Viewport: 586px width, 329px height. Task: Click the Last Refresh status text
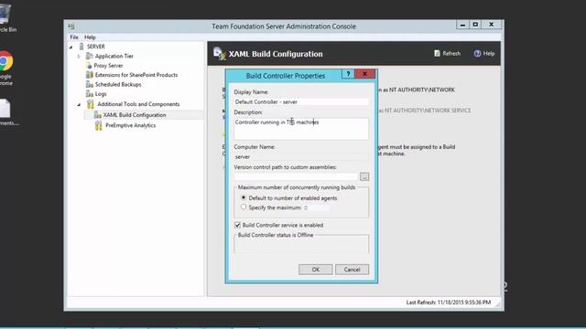pyautogui.click(x=449, y=302)
